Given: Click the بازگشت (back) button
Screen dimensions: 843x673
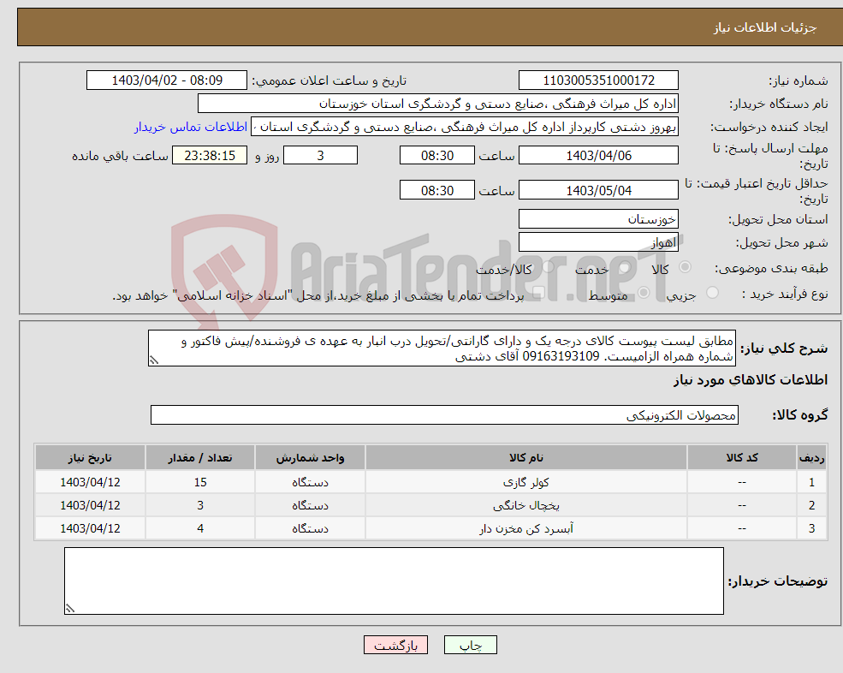Looking at the screenshot, I should pos(395,645).
